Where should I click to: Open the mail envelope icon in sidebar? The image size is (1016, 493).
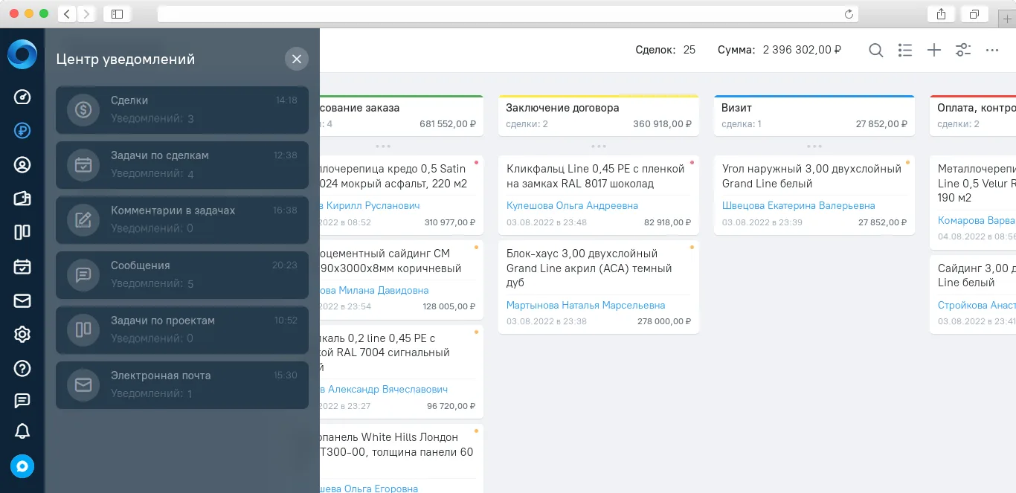(x=22, y=300)
